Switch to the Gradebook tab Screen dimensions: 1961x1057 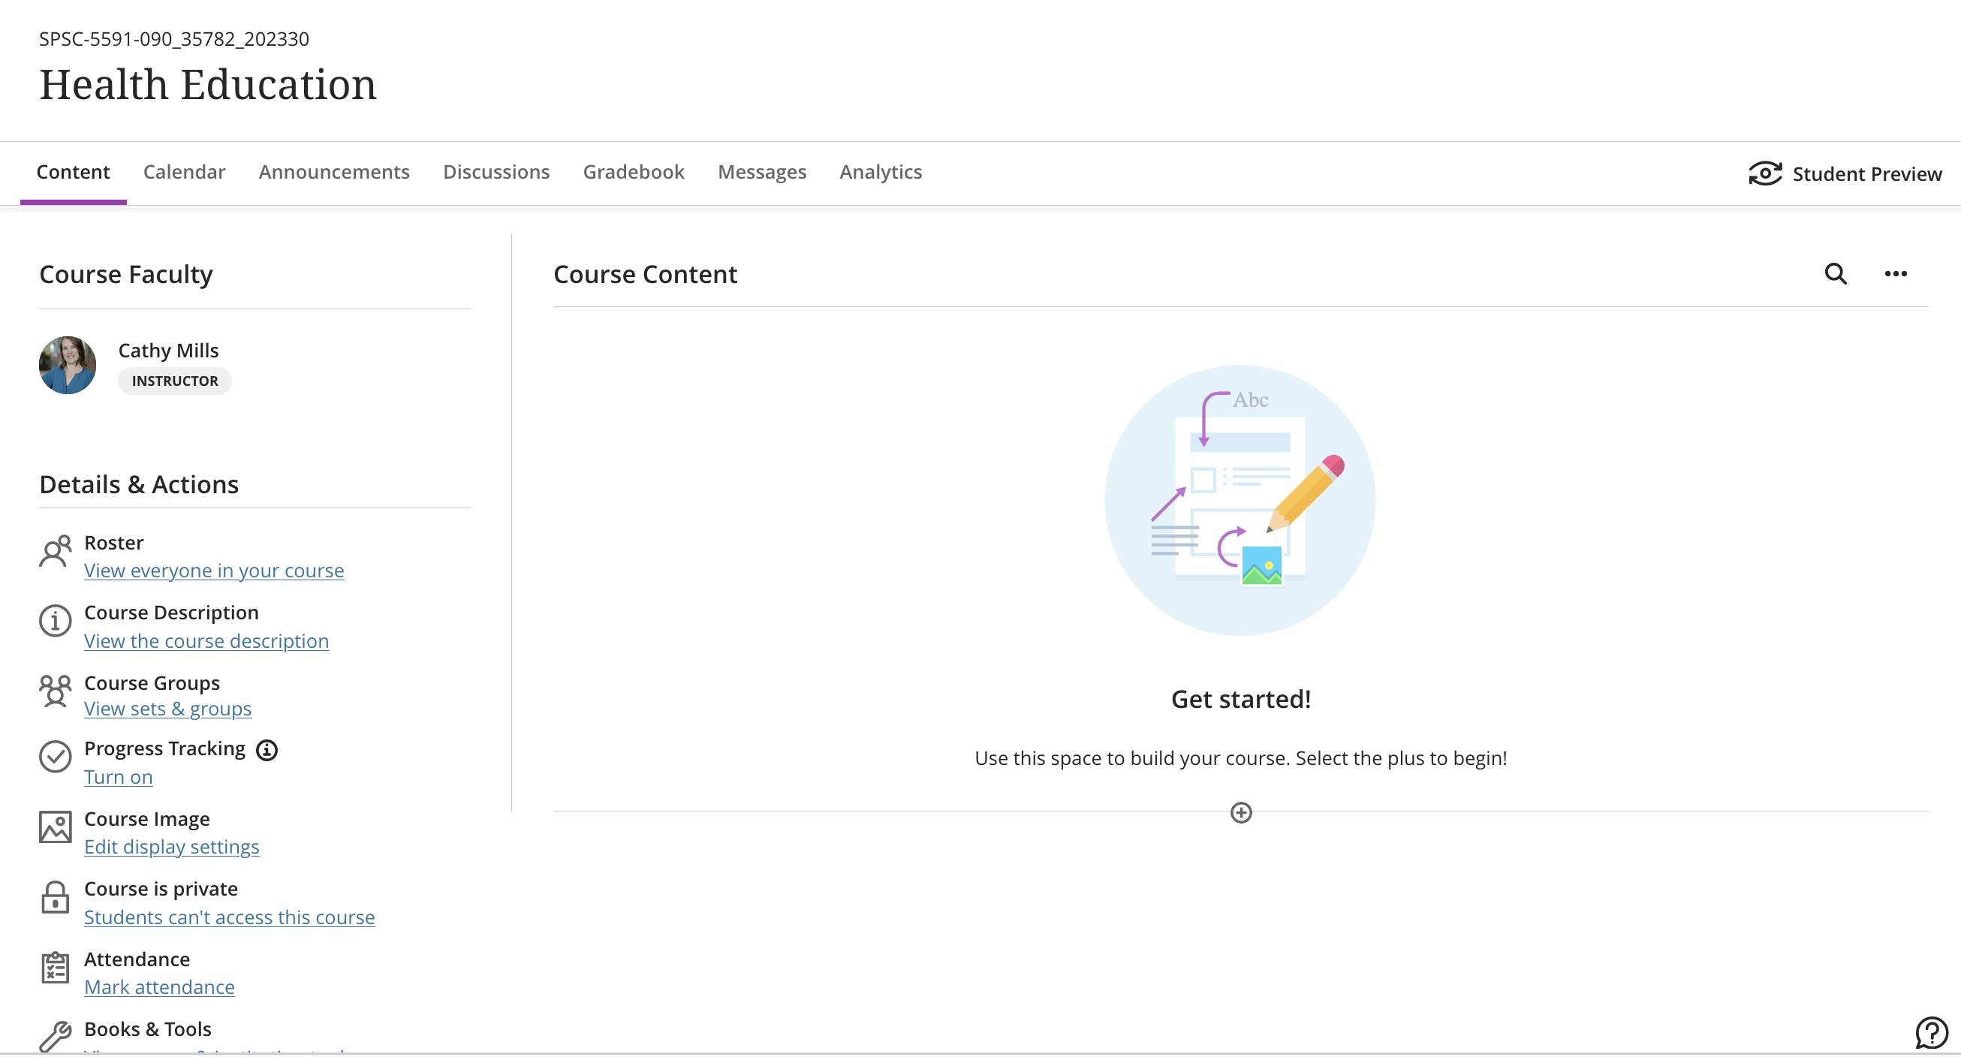pyautogui.click(x=634, y=172)
